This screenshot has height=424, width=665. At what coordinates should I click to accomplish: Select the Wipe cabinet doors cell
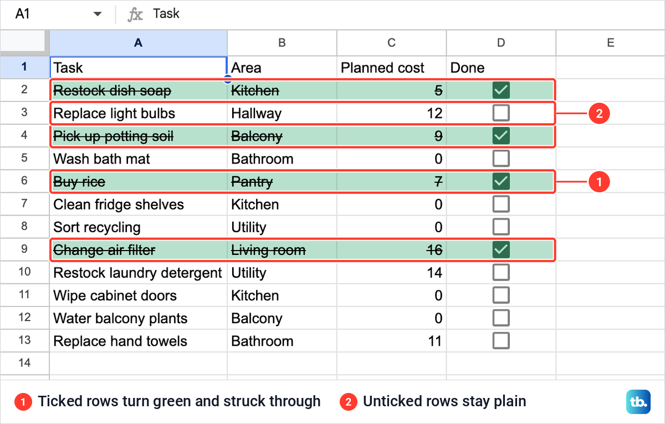[x=139, y=295]
